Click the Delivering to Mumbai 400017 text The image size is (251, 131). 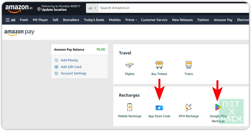(61, 6)
